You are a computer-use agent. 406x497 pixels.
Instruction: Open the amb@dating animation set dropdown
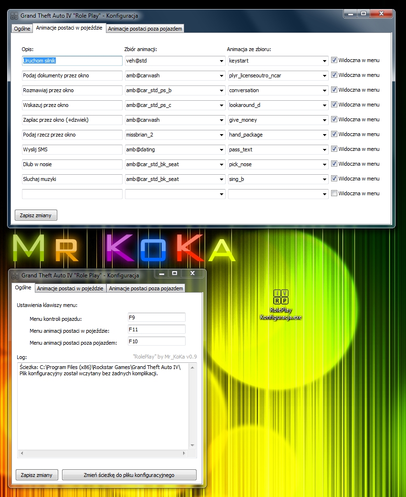[x=222, y=149]
